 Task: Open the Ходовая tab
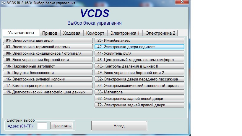[72, 33]
